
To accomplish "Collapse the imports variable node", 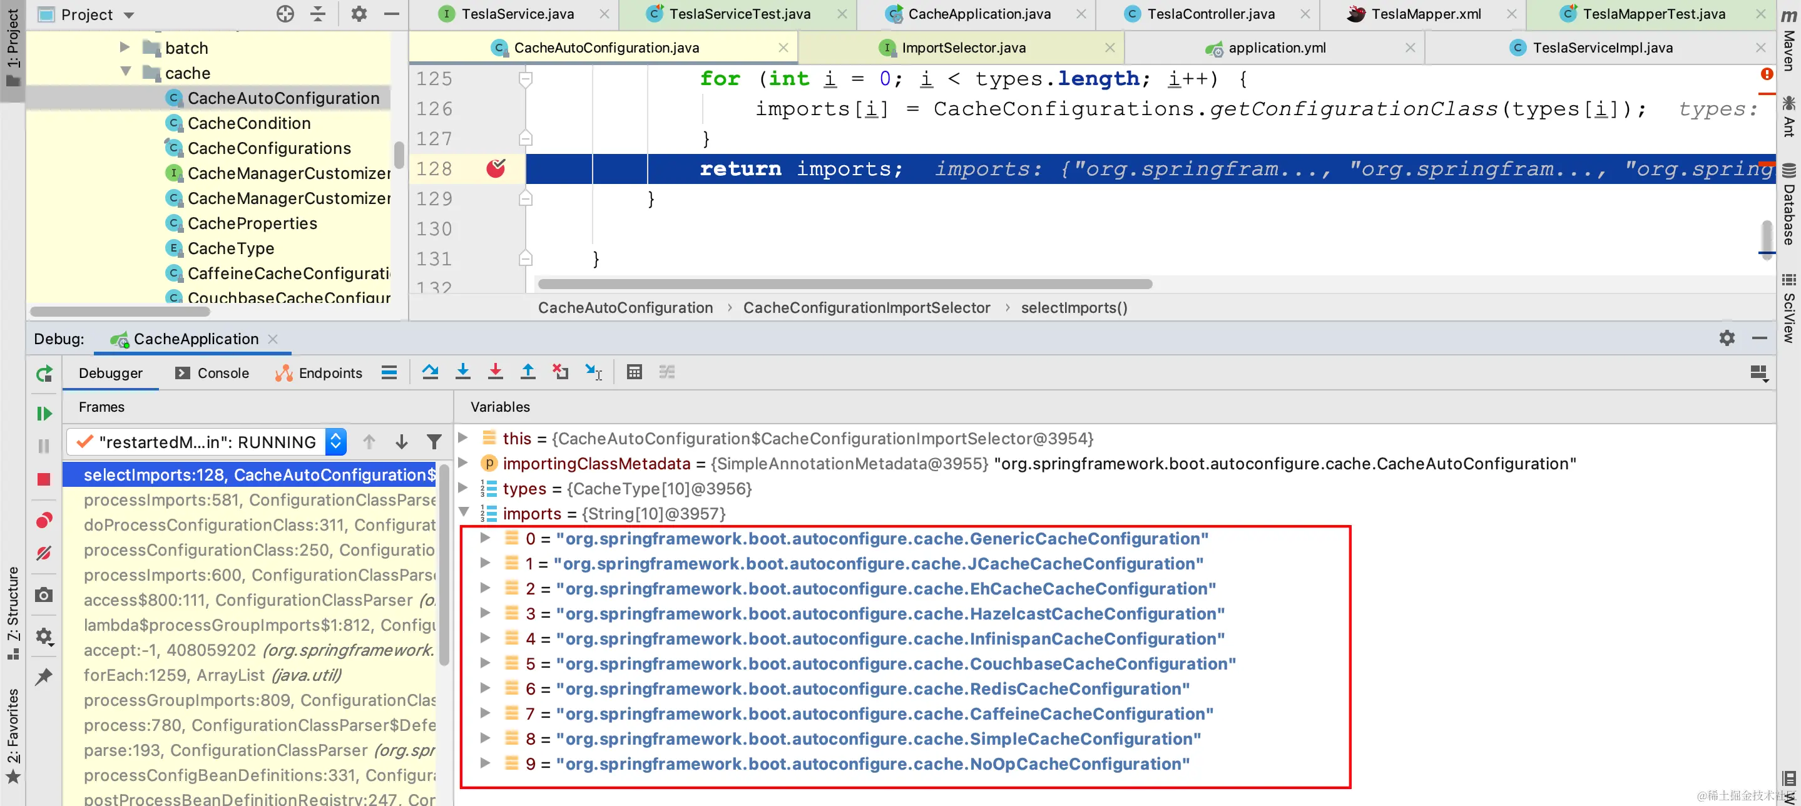I will pyautogui.click(x=464, y=513).
